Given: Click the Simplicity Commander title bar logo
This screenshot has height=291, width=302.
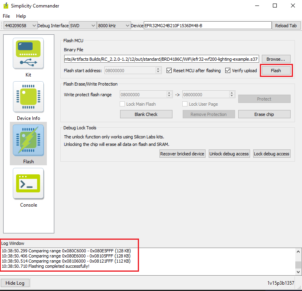Looking at the screenshot, I should pos(6,6).
